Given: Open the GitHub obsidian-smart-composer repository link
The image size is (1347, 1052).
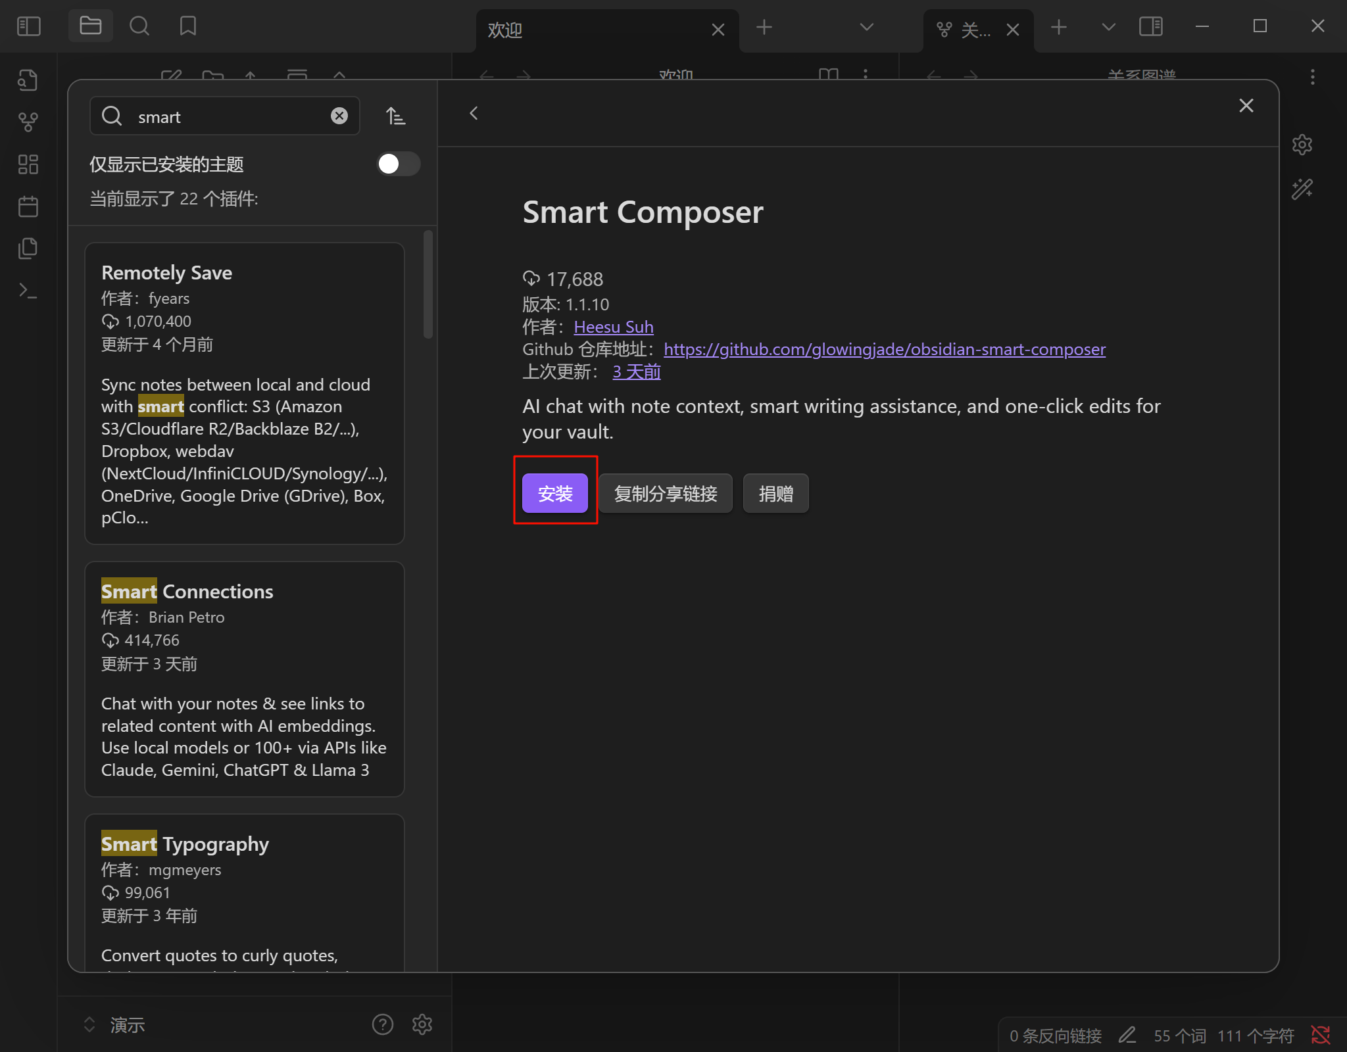Looking at the screenshot, I should tap(884, 349).
